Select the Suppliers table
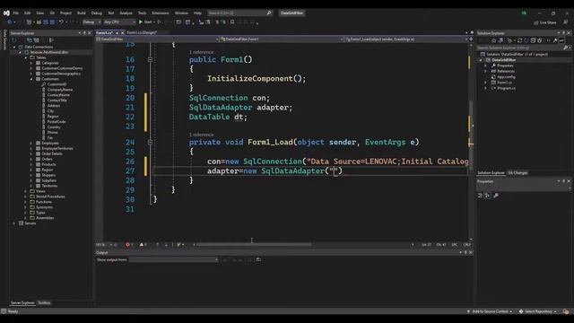Image resolution: width=574 pixels, height=323 pixels. (x=49, y=180)
